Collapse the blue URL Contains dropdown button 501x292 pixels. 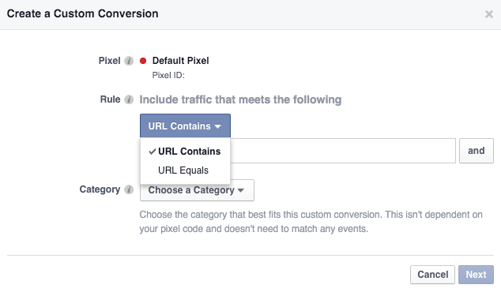185,125
